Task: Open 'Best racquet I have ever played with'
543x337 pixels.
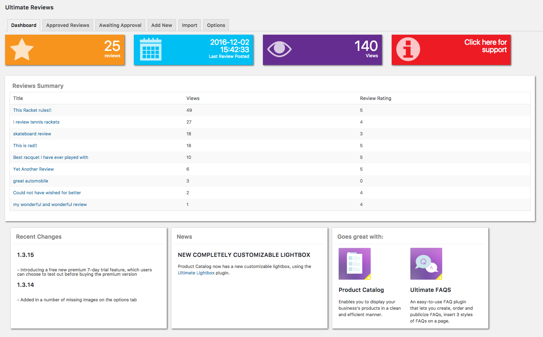Action: 51,158
